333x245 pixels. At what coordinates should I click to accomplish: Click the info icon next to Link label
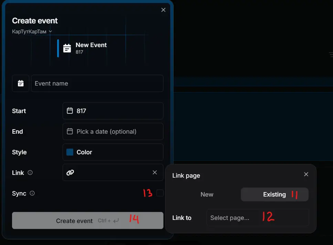click(30, 172)
